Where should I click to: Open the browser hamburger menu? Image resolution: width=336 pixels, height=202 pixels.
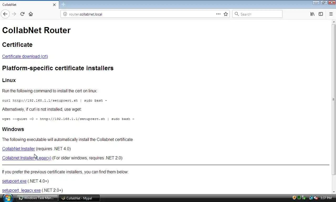pyautogui.click(x=331, y=14)
